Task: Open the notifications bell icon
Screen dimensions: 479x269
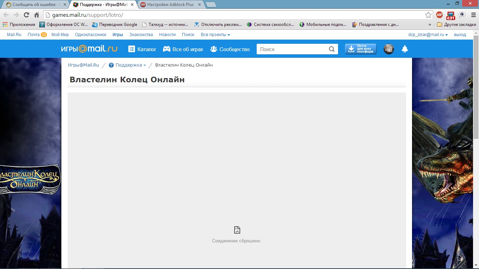Action: pos(405,49)
